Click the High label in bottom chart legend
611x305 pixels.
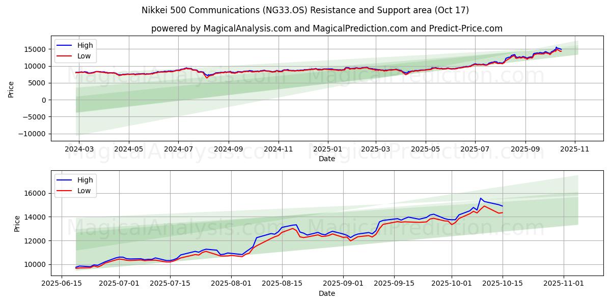click(85, 180)
